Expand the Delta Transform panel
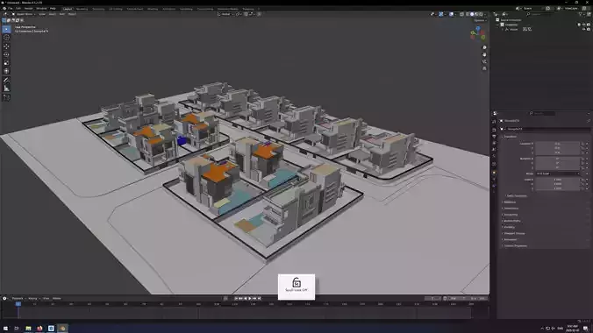This screenshot has height=333, width=593. (x=516, y=195)
